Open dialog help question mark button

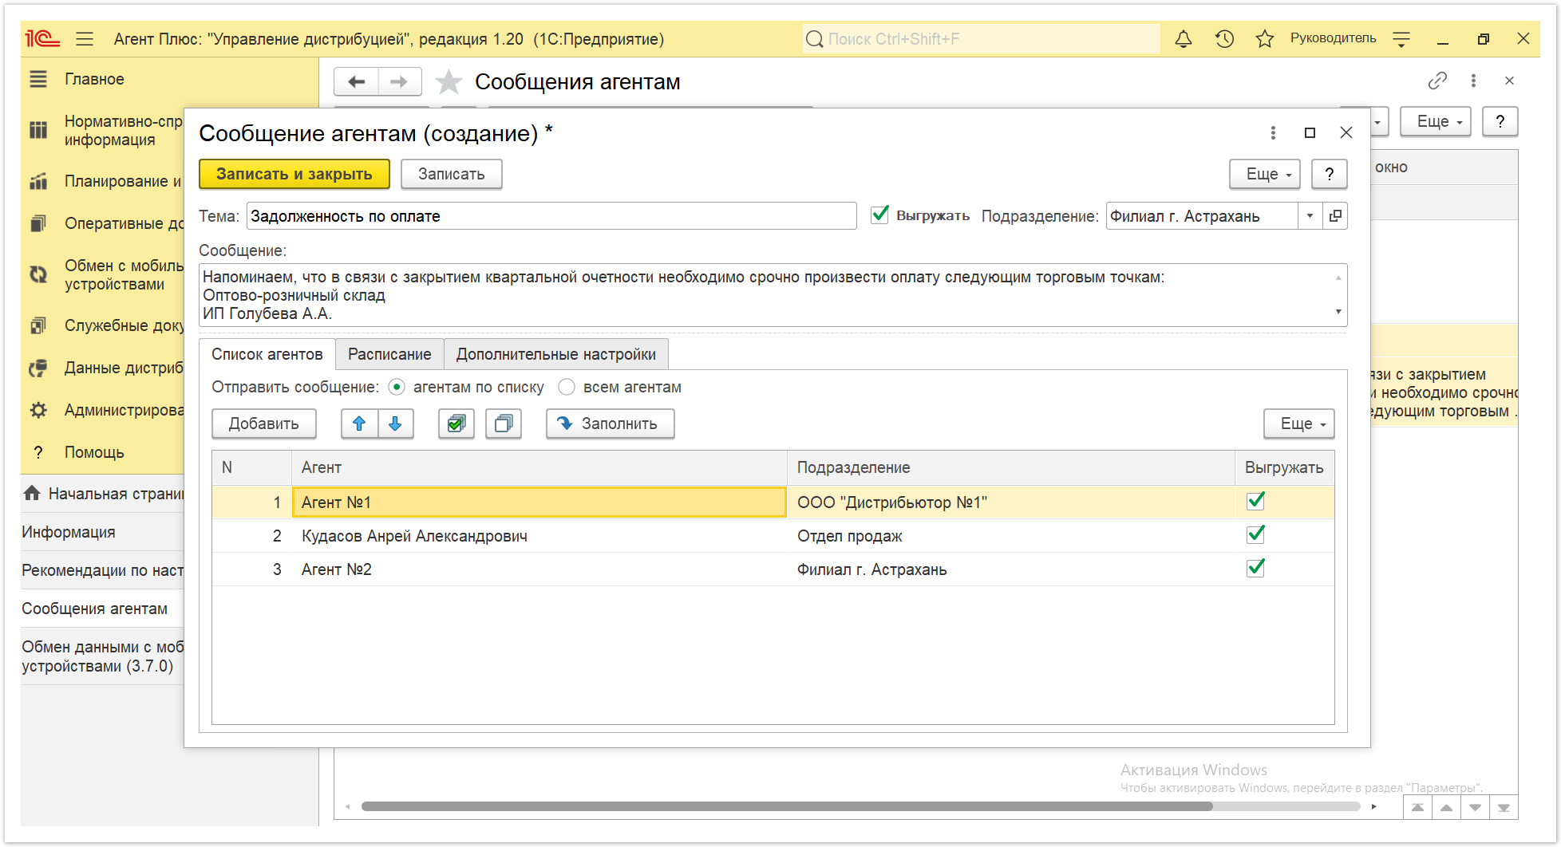pos(1330,174)
